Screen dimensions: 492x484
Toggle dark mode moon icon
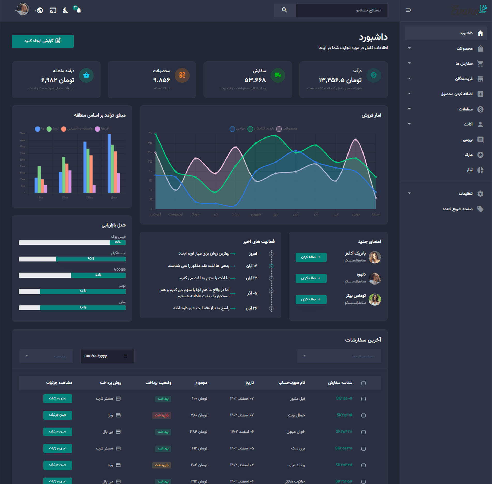click(65, 10)
